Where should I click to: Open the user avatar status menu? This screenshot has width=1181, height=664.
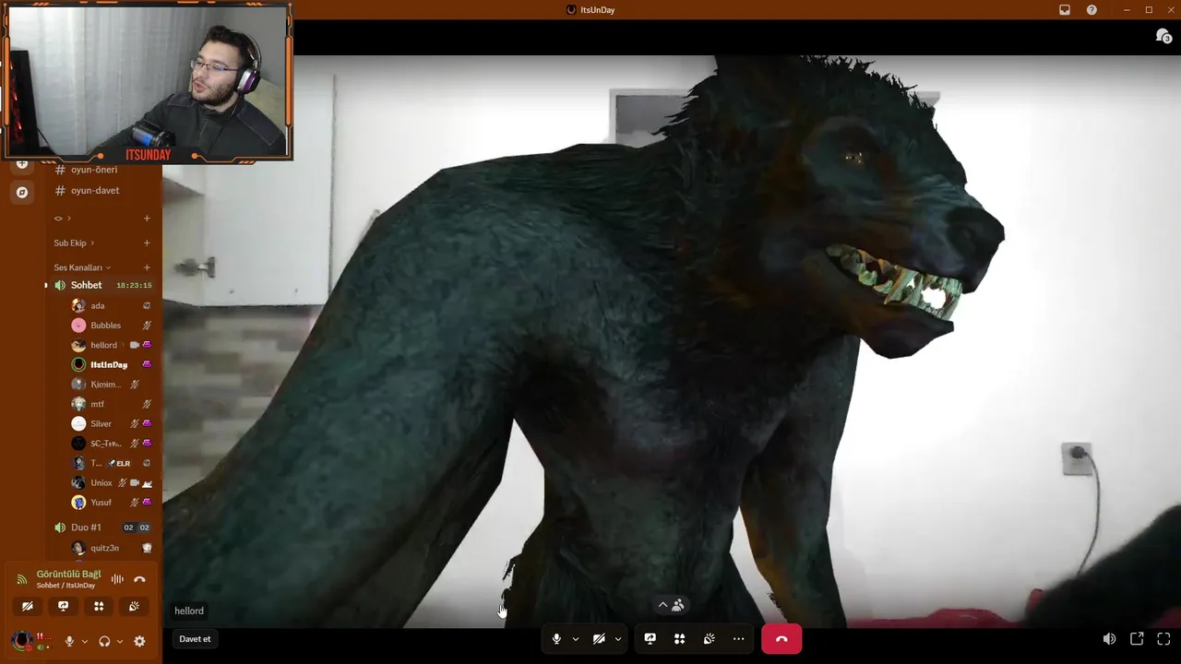(x=22, y=640)
